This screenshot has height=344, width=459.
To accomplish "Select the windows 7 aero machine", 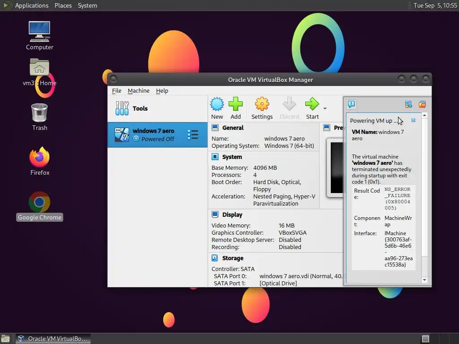I will click(x=157, y=134).
